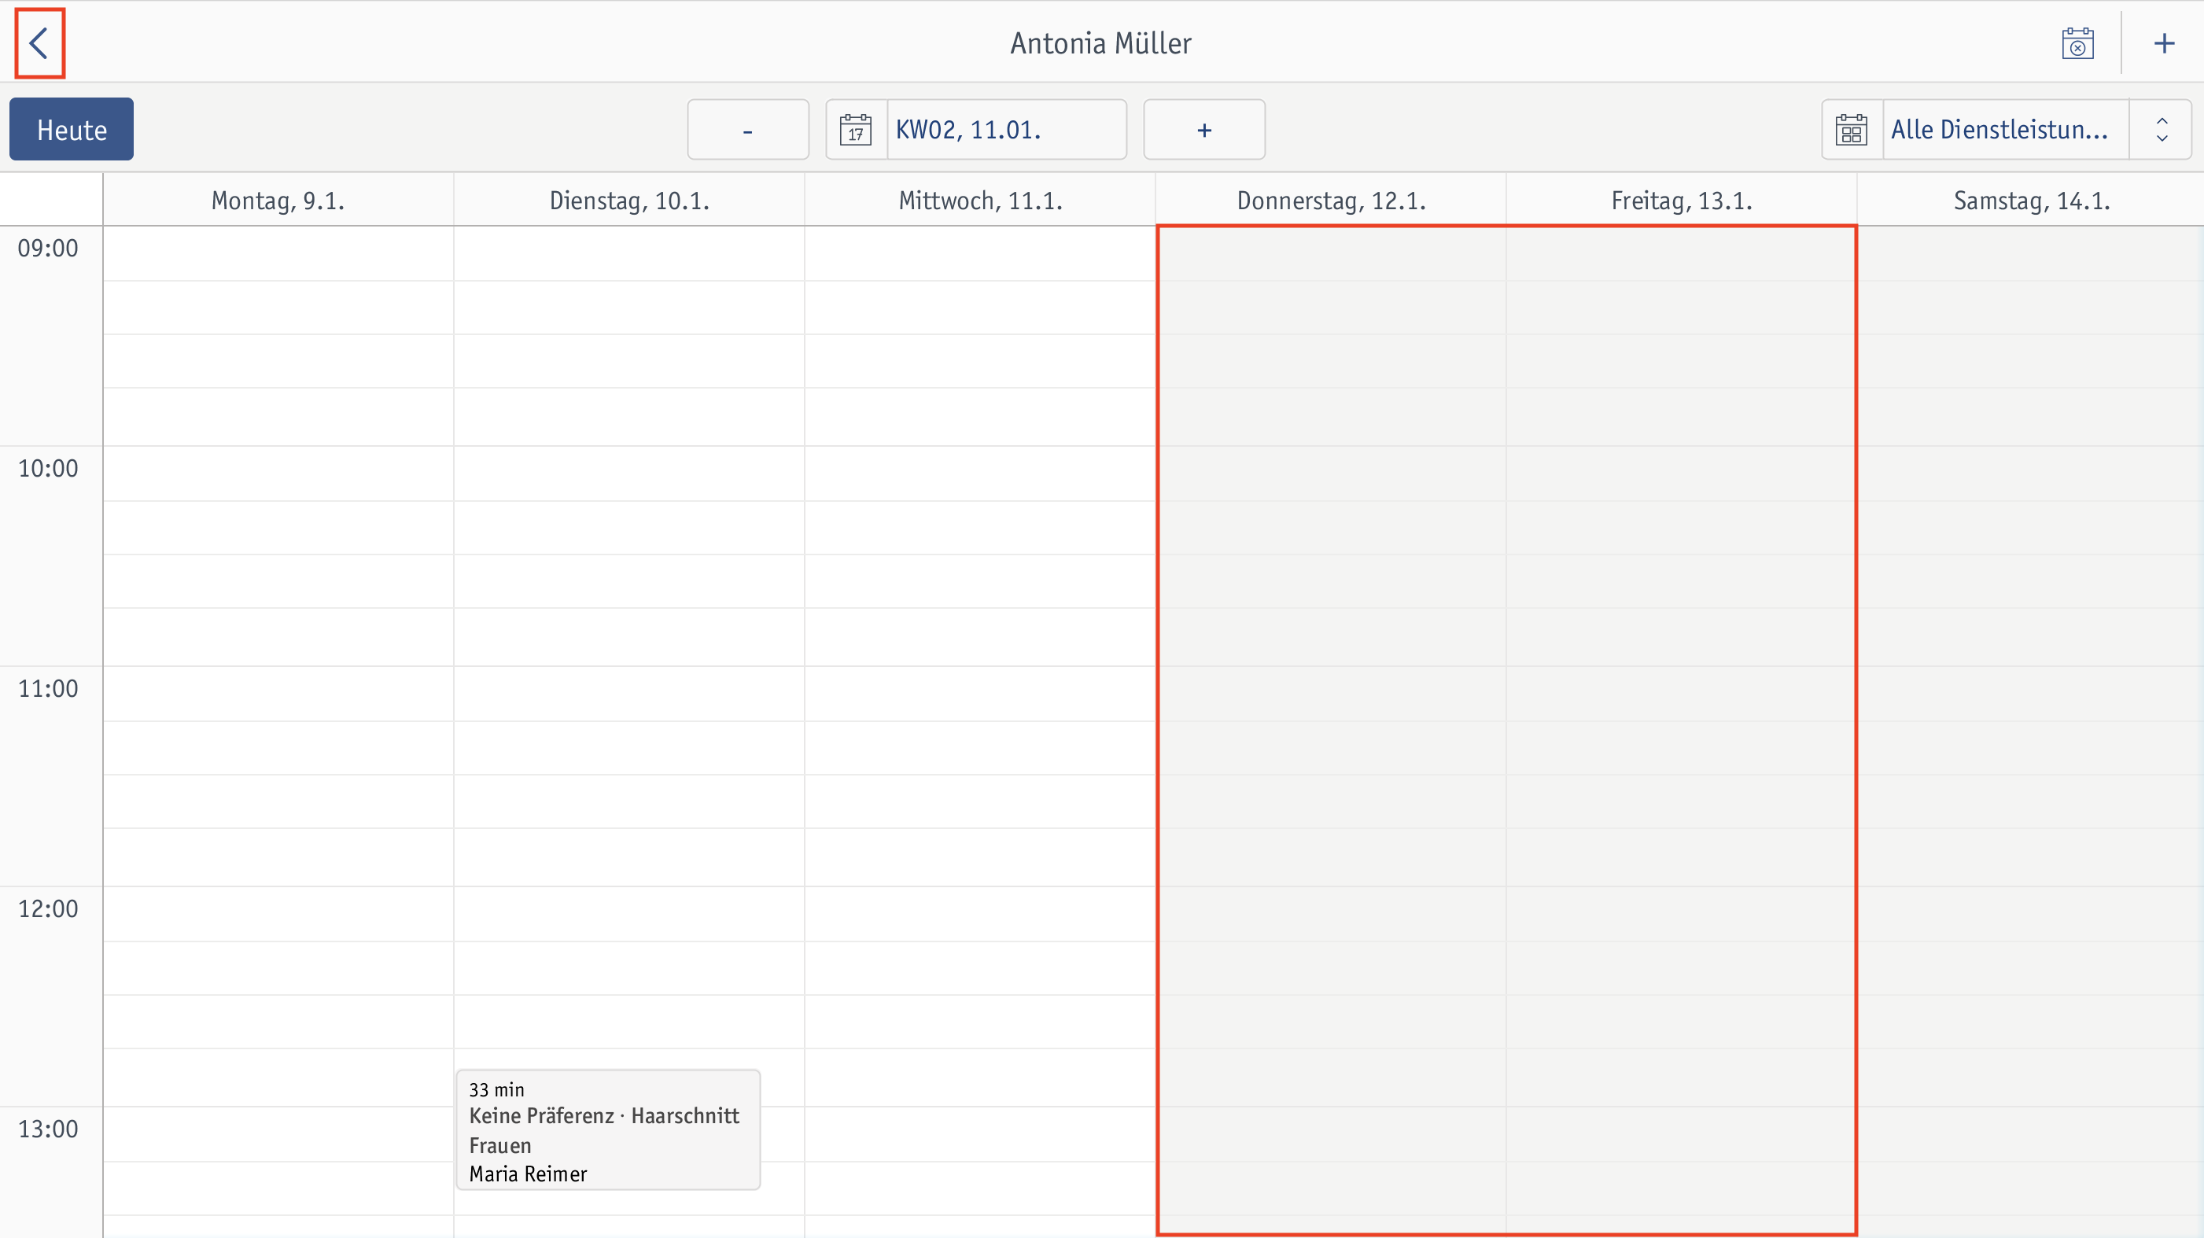
Task: Open the Alle Dienstleistungen dropdown
Action: (2006, 129)
